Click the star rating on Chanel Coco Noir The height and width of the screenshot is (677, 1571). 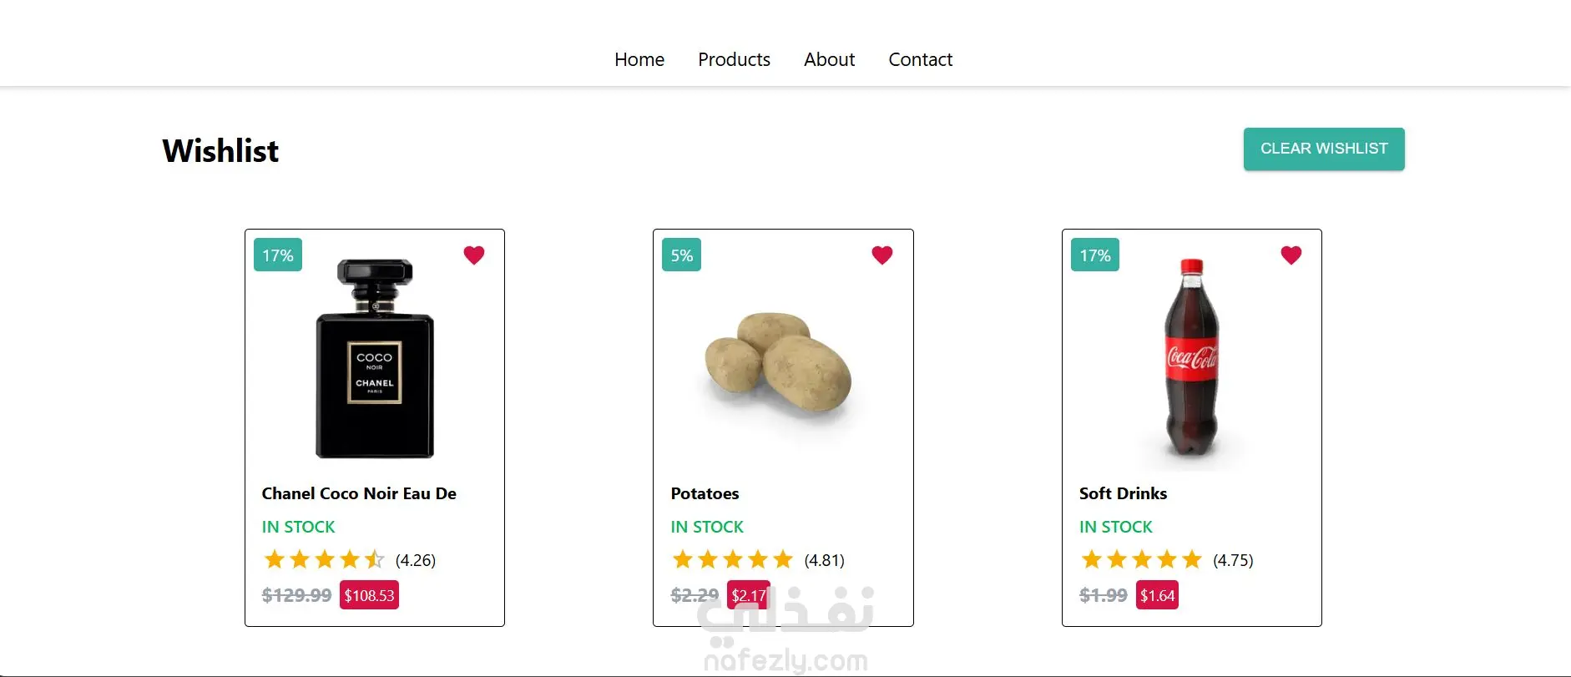pos(324,559)
